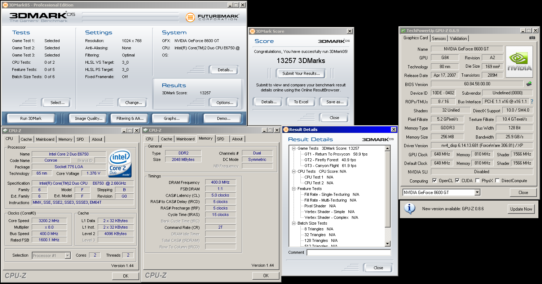The height and width of the screenshot is (284, 542).
Task: Toggle the OpenCL checkbox
Action: click(x=435, y=181)
